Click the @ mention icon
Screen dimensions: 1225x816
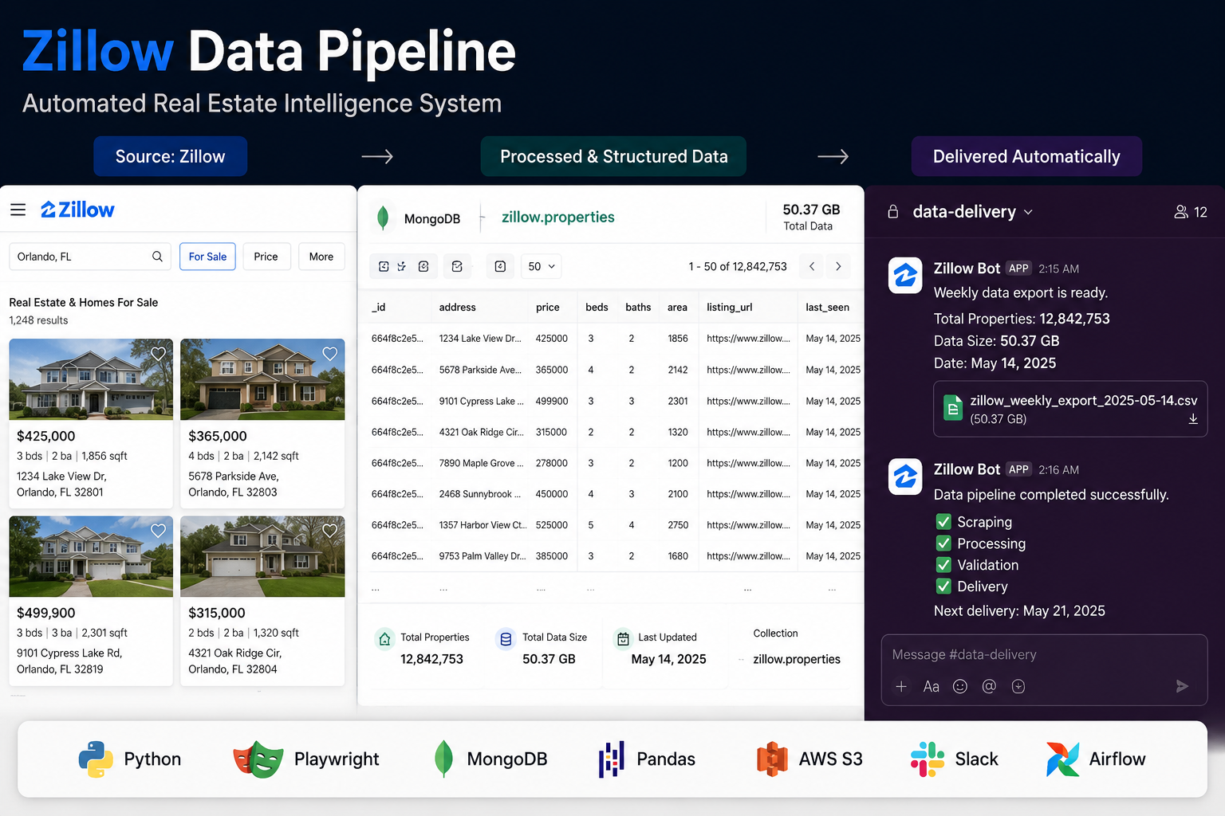point(989,686)
